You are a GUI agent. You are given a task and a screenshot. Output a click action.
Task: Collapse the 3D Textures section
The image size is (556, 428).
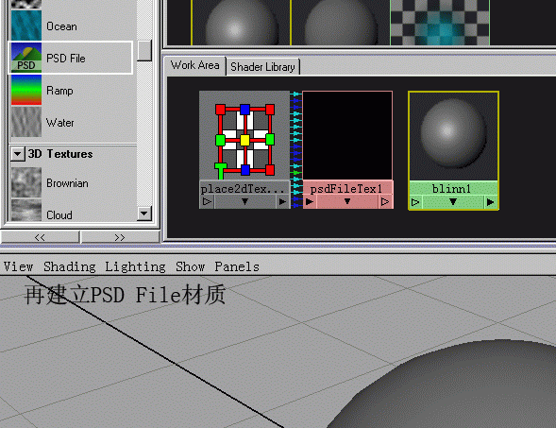(17, 154)
